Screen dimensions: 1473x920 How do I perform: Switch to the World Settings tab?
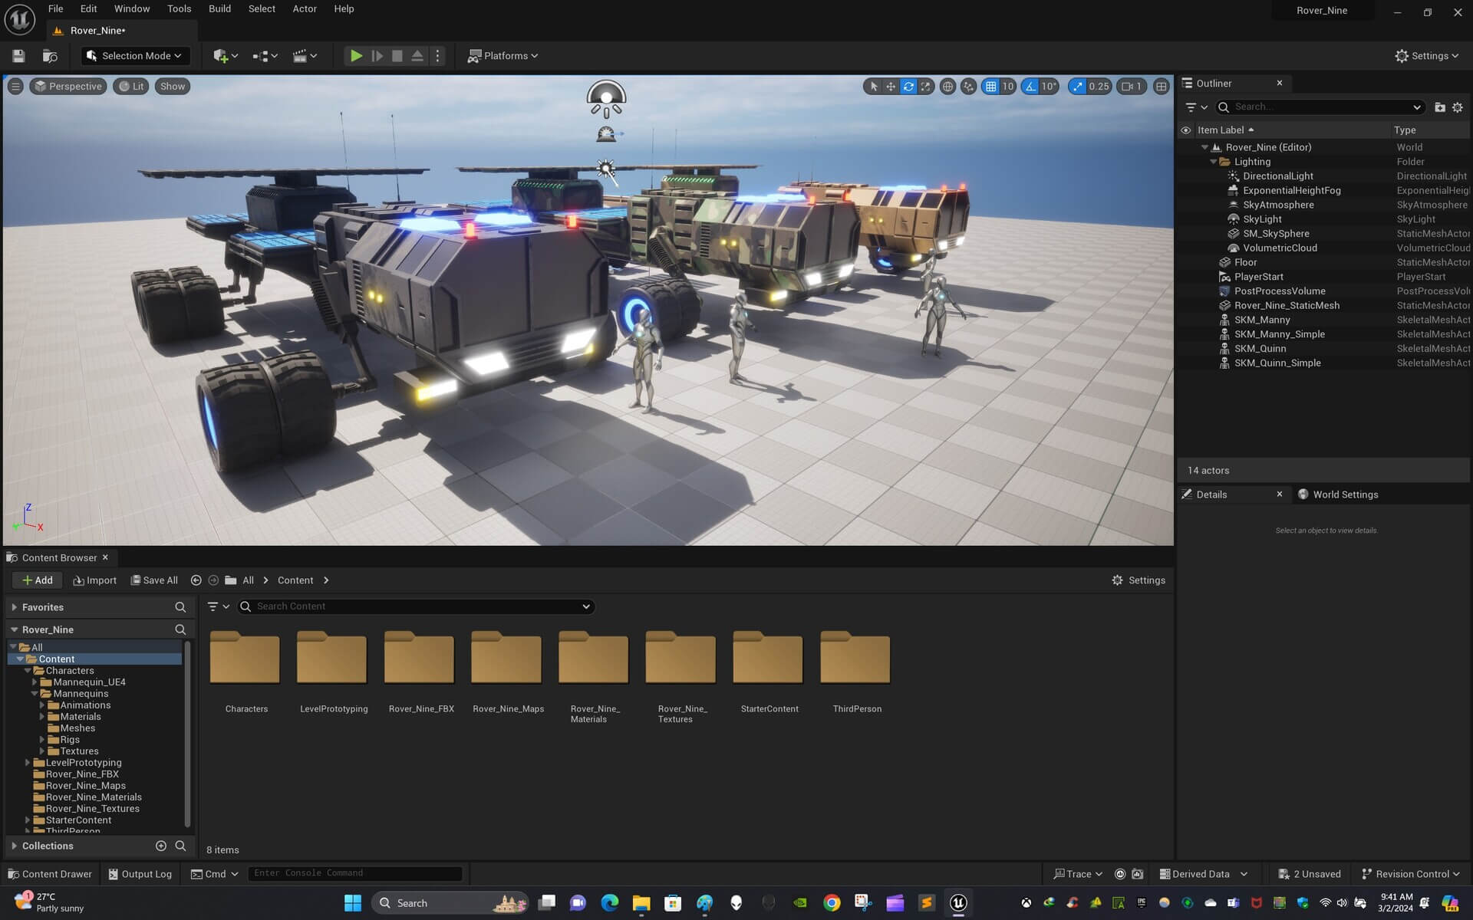1344,495
